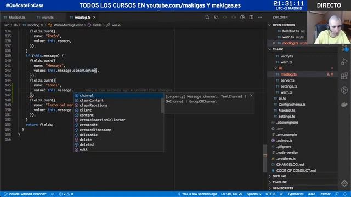Viewport: 351px width, 197px height.
Task: Open .dockerignore file
Action: point(287,123)
